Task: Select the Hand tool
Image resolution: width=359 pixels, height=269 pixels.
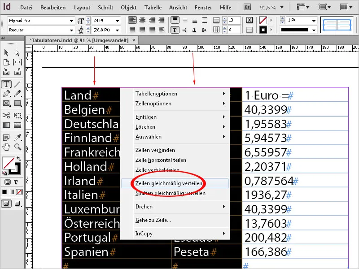Action: point(6,147)
